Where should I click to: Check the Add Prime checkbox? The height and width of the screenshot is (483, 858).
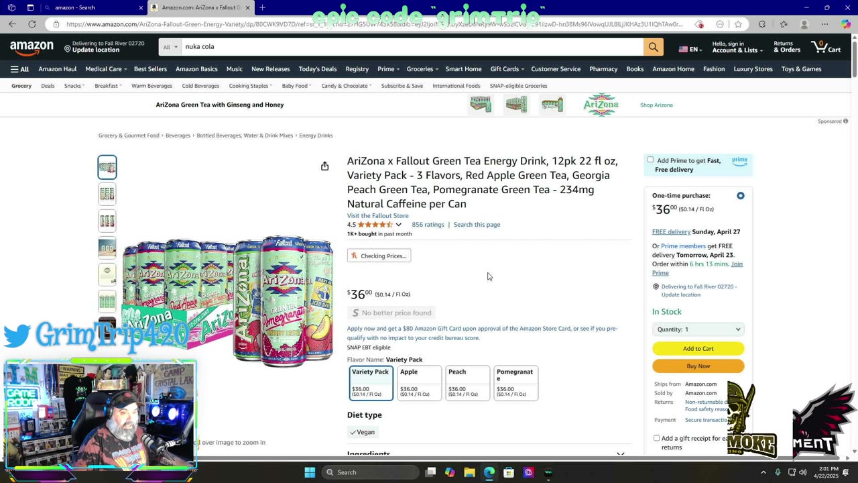[650, 160]
